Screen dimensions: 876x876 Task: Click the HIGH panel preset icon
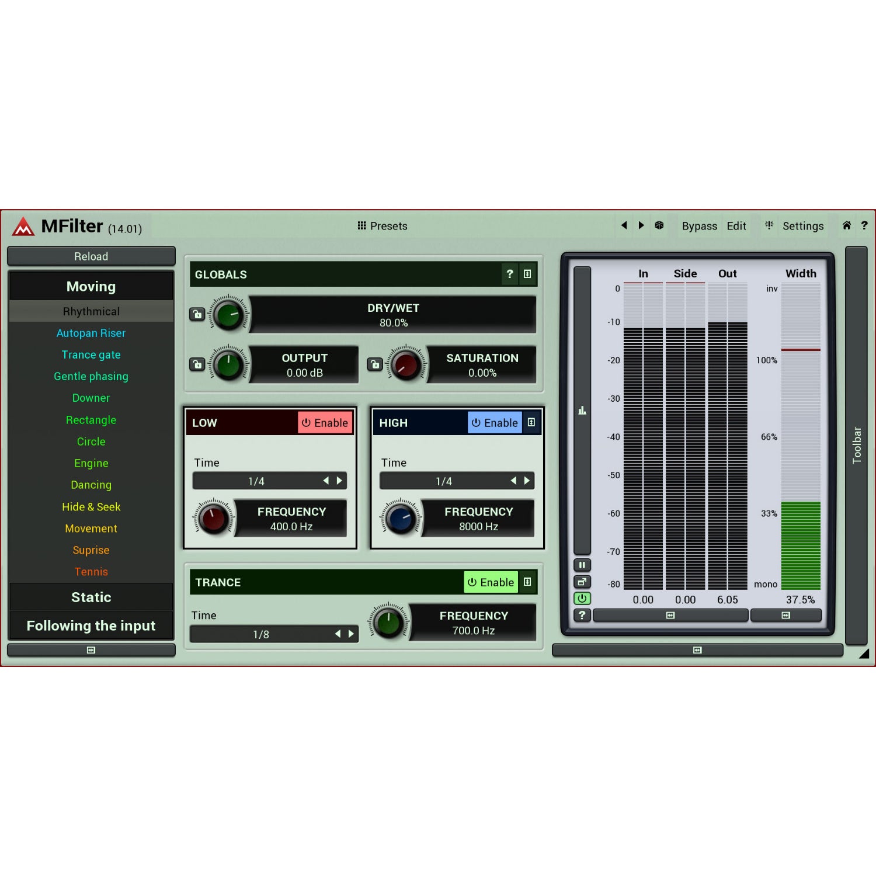click(x=531, y=422)
